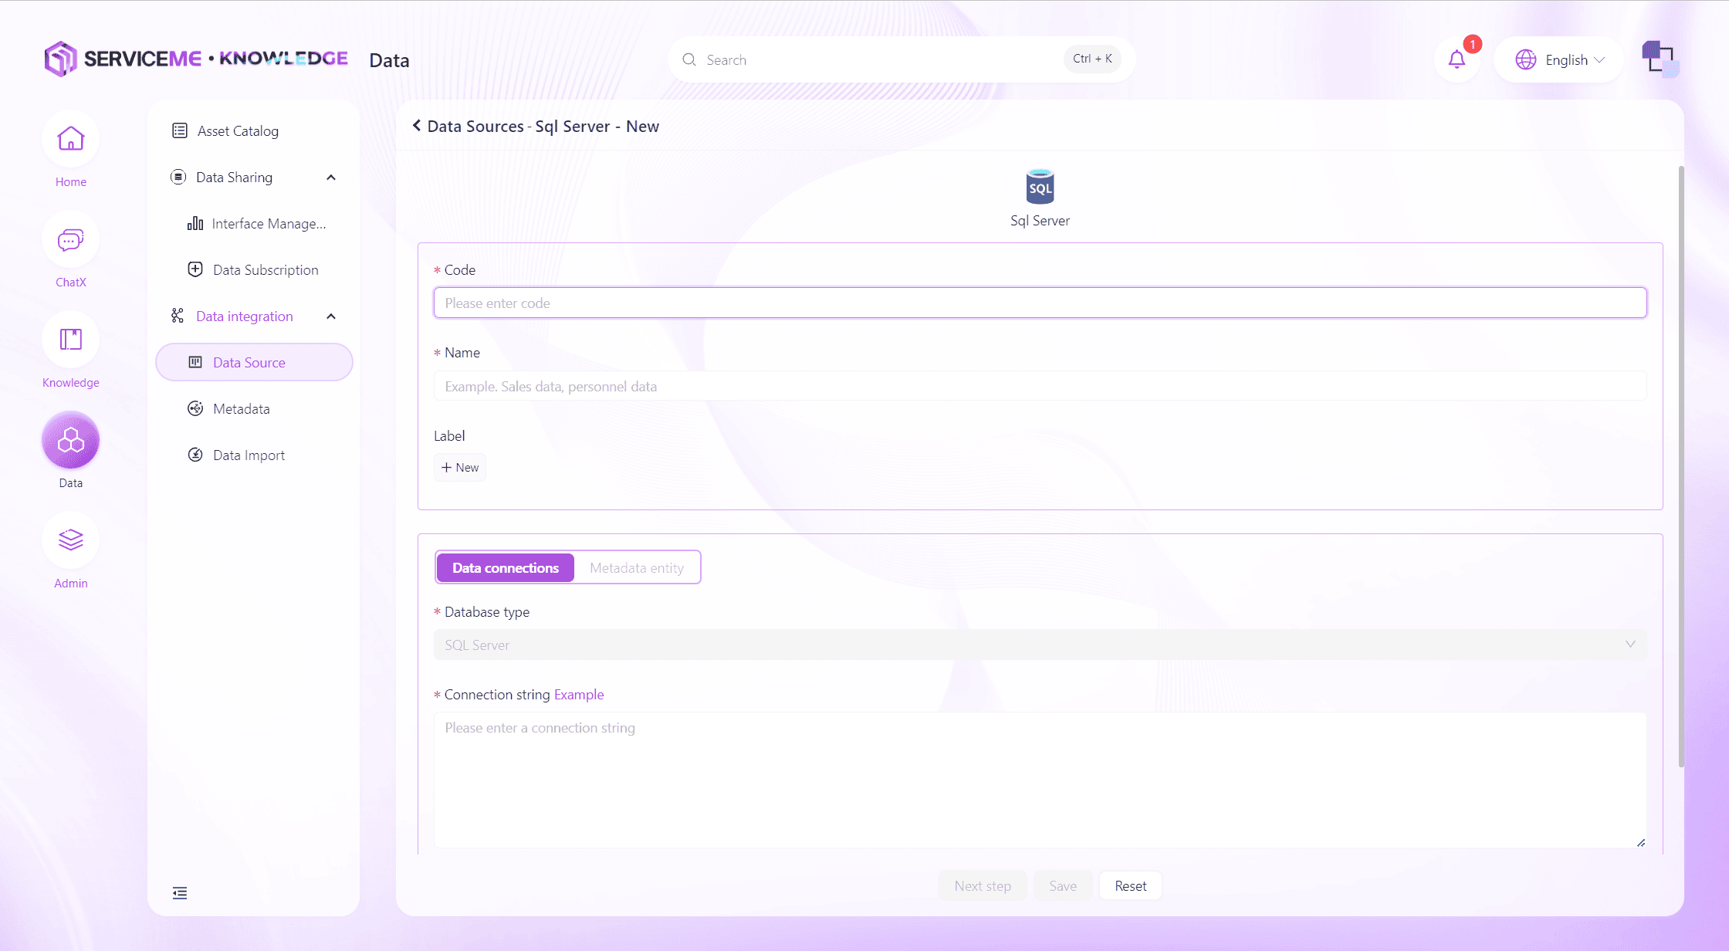Open notifications bell
Viewport: 1729px width, 951px height.
[x=1457, y=59]
